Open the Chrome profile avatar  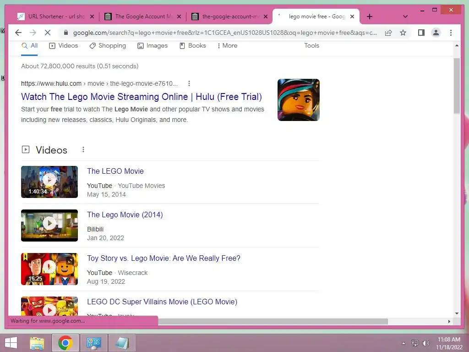click(x=436, y=33)
